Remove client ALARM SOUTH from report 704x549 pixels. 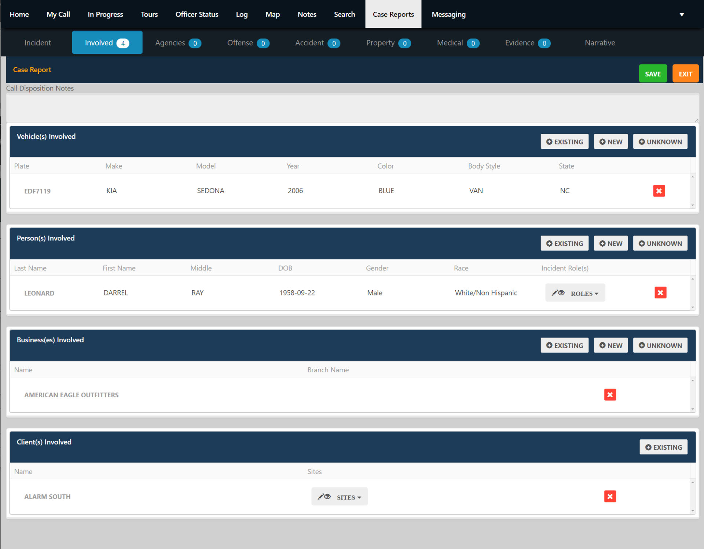(x=610, y=496)
